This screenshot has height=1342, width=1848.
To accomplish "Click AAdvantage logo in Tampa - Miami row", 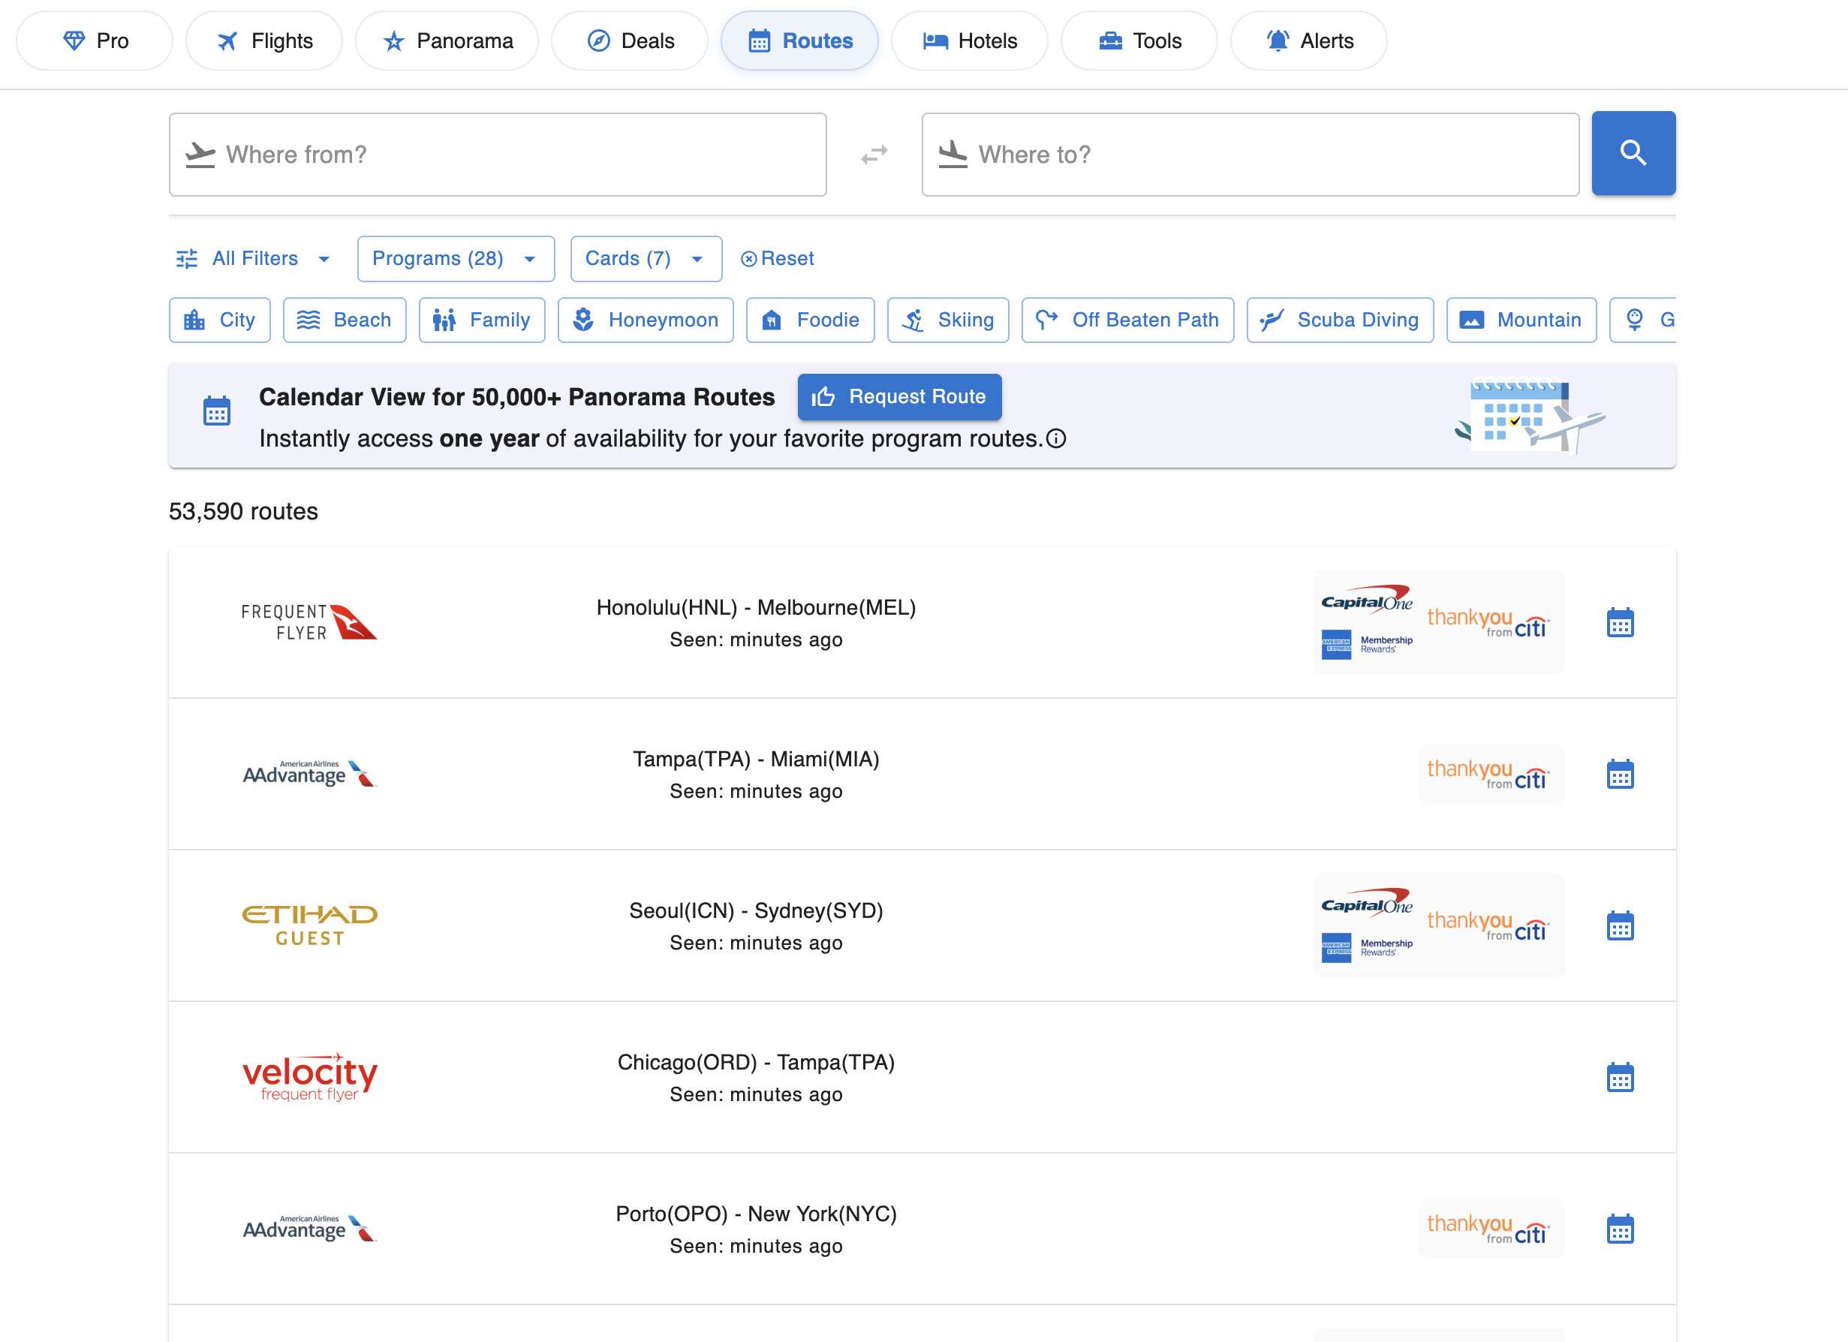I will pos(310,774).
